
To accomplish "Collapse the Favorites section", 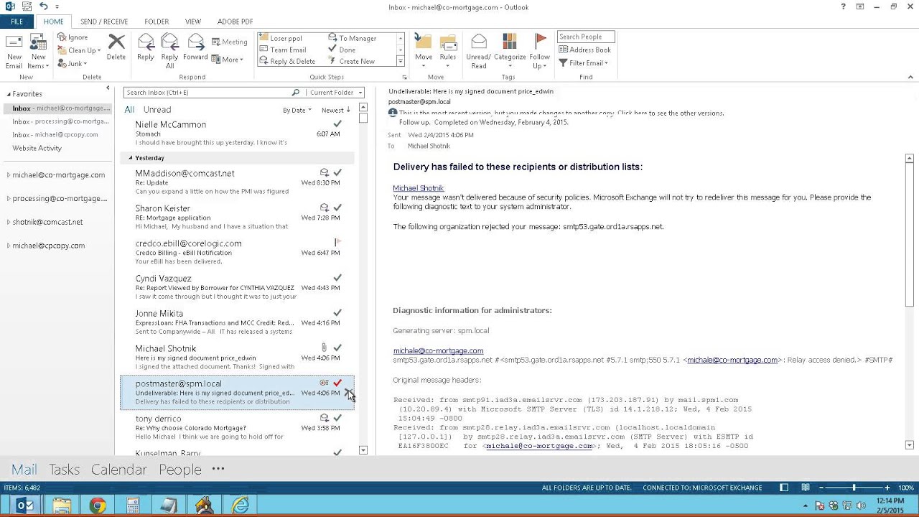I will click(x=9, y=94).
